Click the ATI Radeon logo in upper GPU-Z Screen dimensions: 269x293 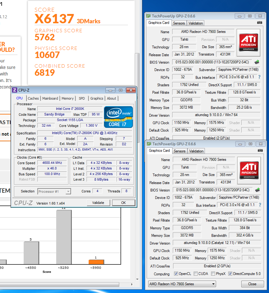[248, 43]
